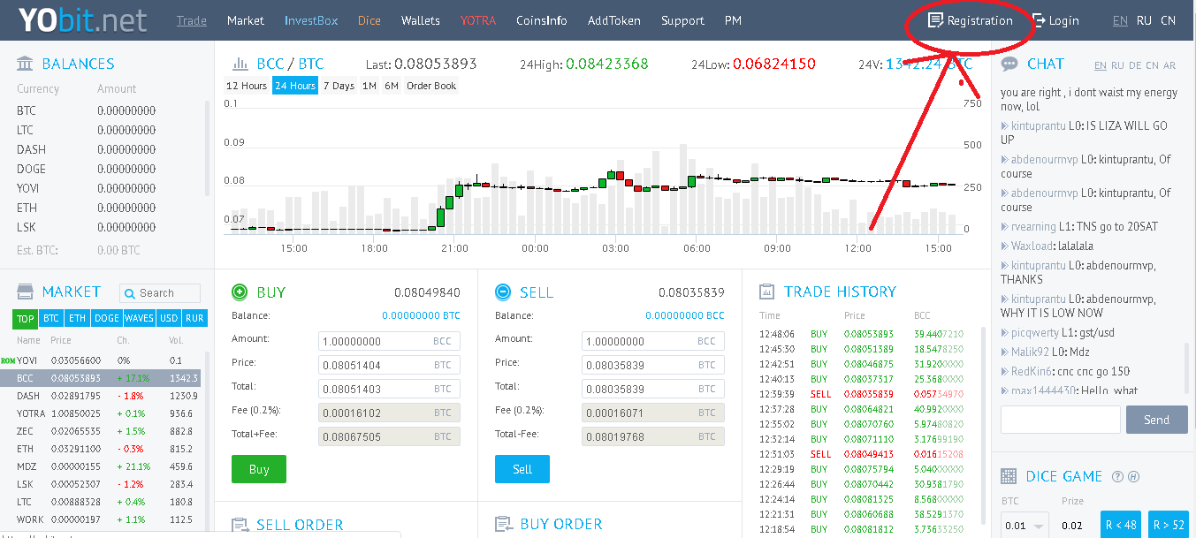This screenshot has height=538, width=1196.
Task: Open the PM menu item
Action: click(733, 20)
